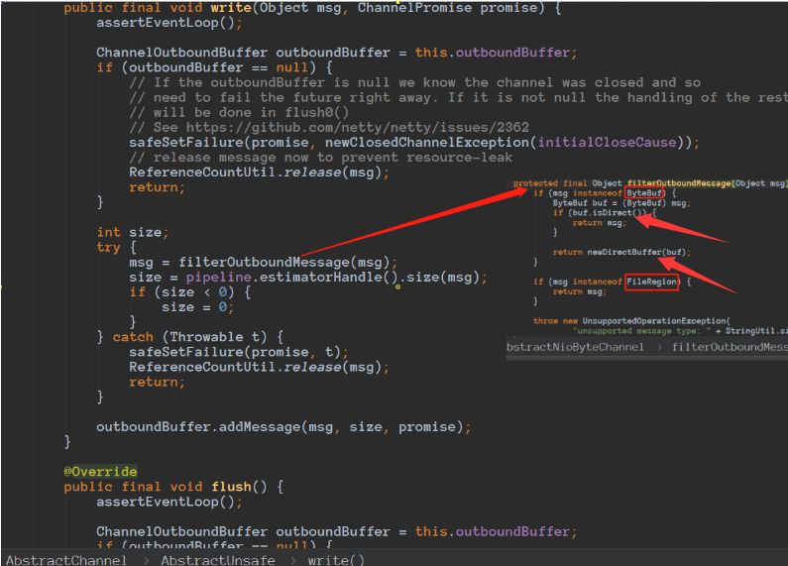Screen dimensions: 788x566
Task: Click buf.isDirect() call in popup
Action: point(608,213)
